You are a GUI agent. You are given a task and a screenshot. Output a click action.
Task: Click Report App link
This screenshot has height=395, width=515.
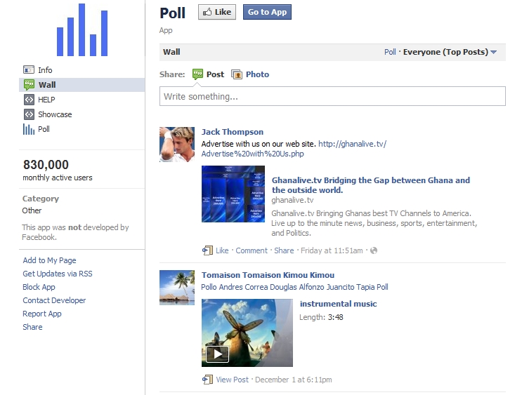(42, 314)
